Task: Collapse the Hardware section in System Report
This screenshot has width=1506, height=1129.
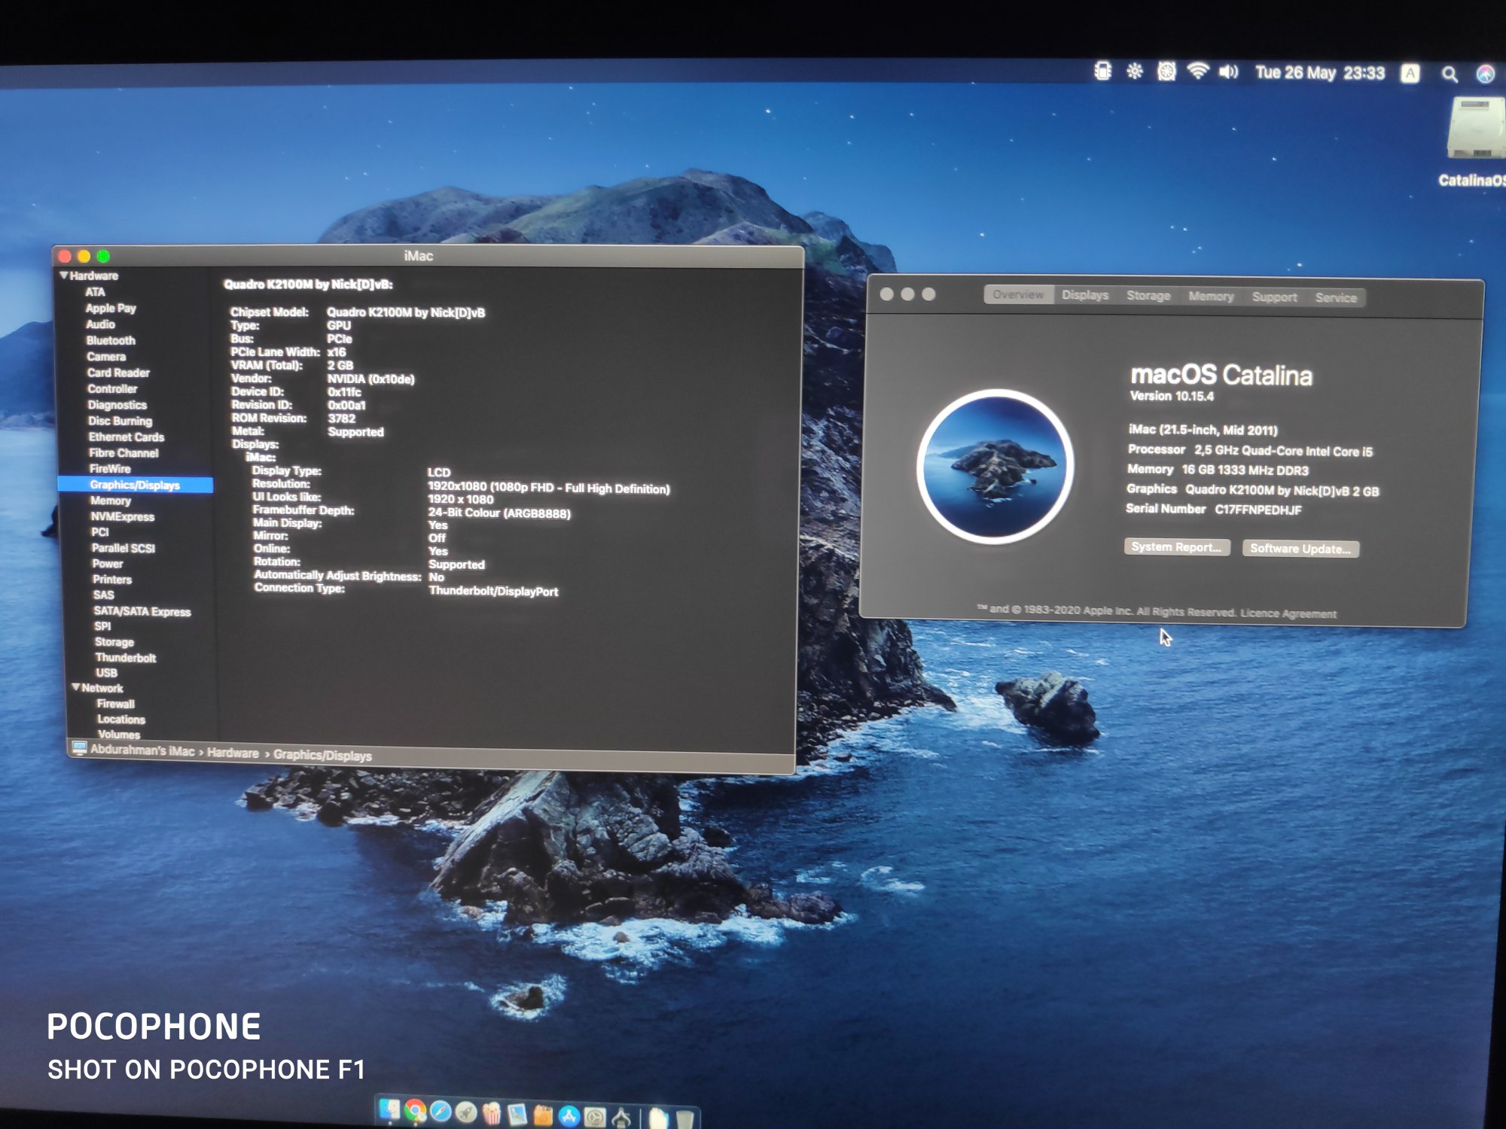Action: (64, 275)
